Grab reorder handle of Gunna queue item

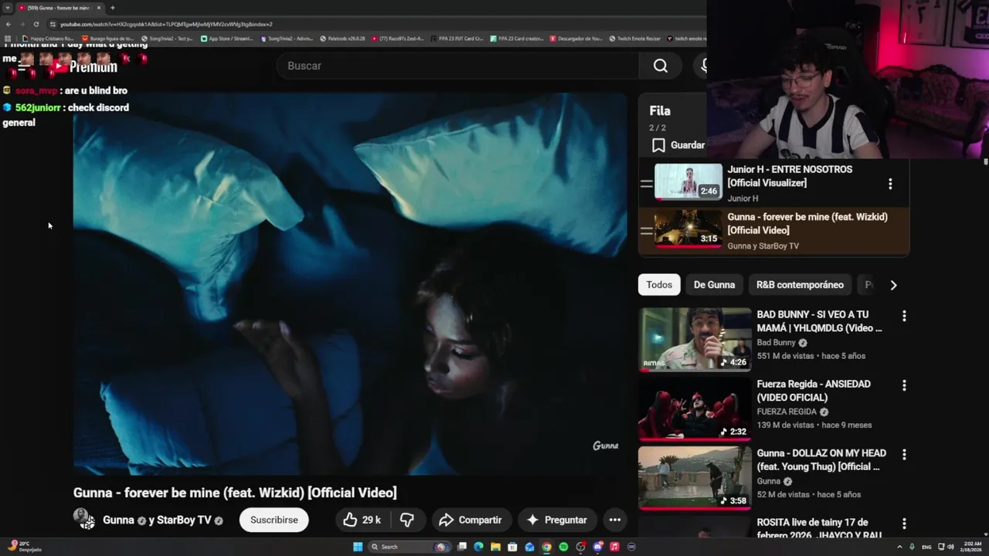pyautogui.click(x=647, y=230)
